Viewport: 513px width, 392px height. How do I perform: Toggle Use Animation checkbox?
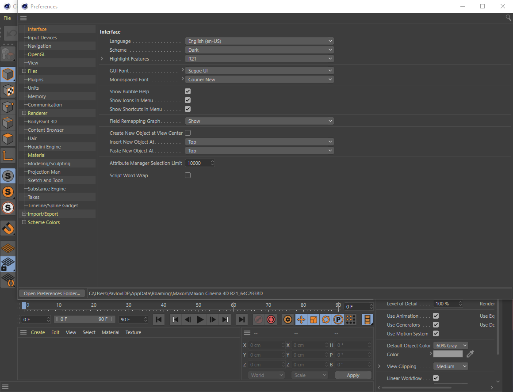(x=436, y=316)
